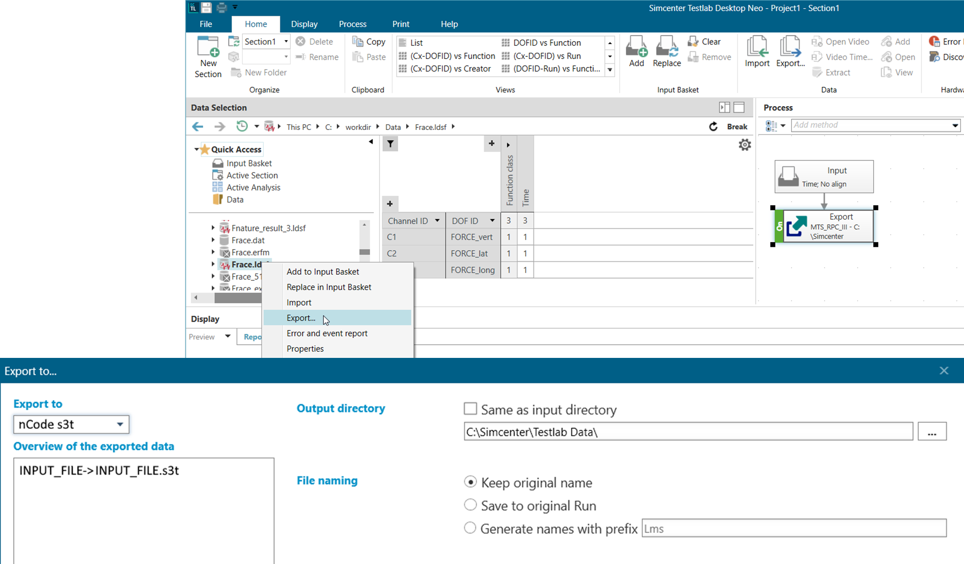The image size is (964, 564).
Task: Select Generate names with prefix option
Action: [470, 528]
